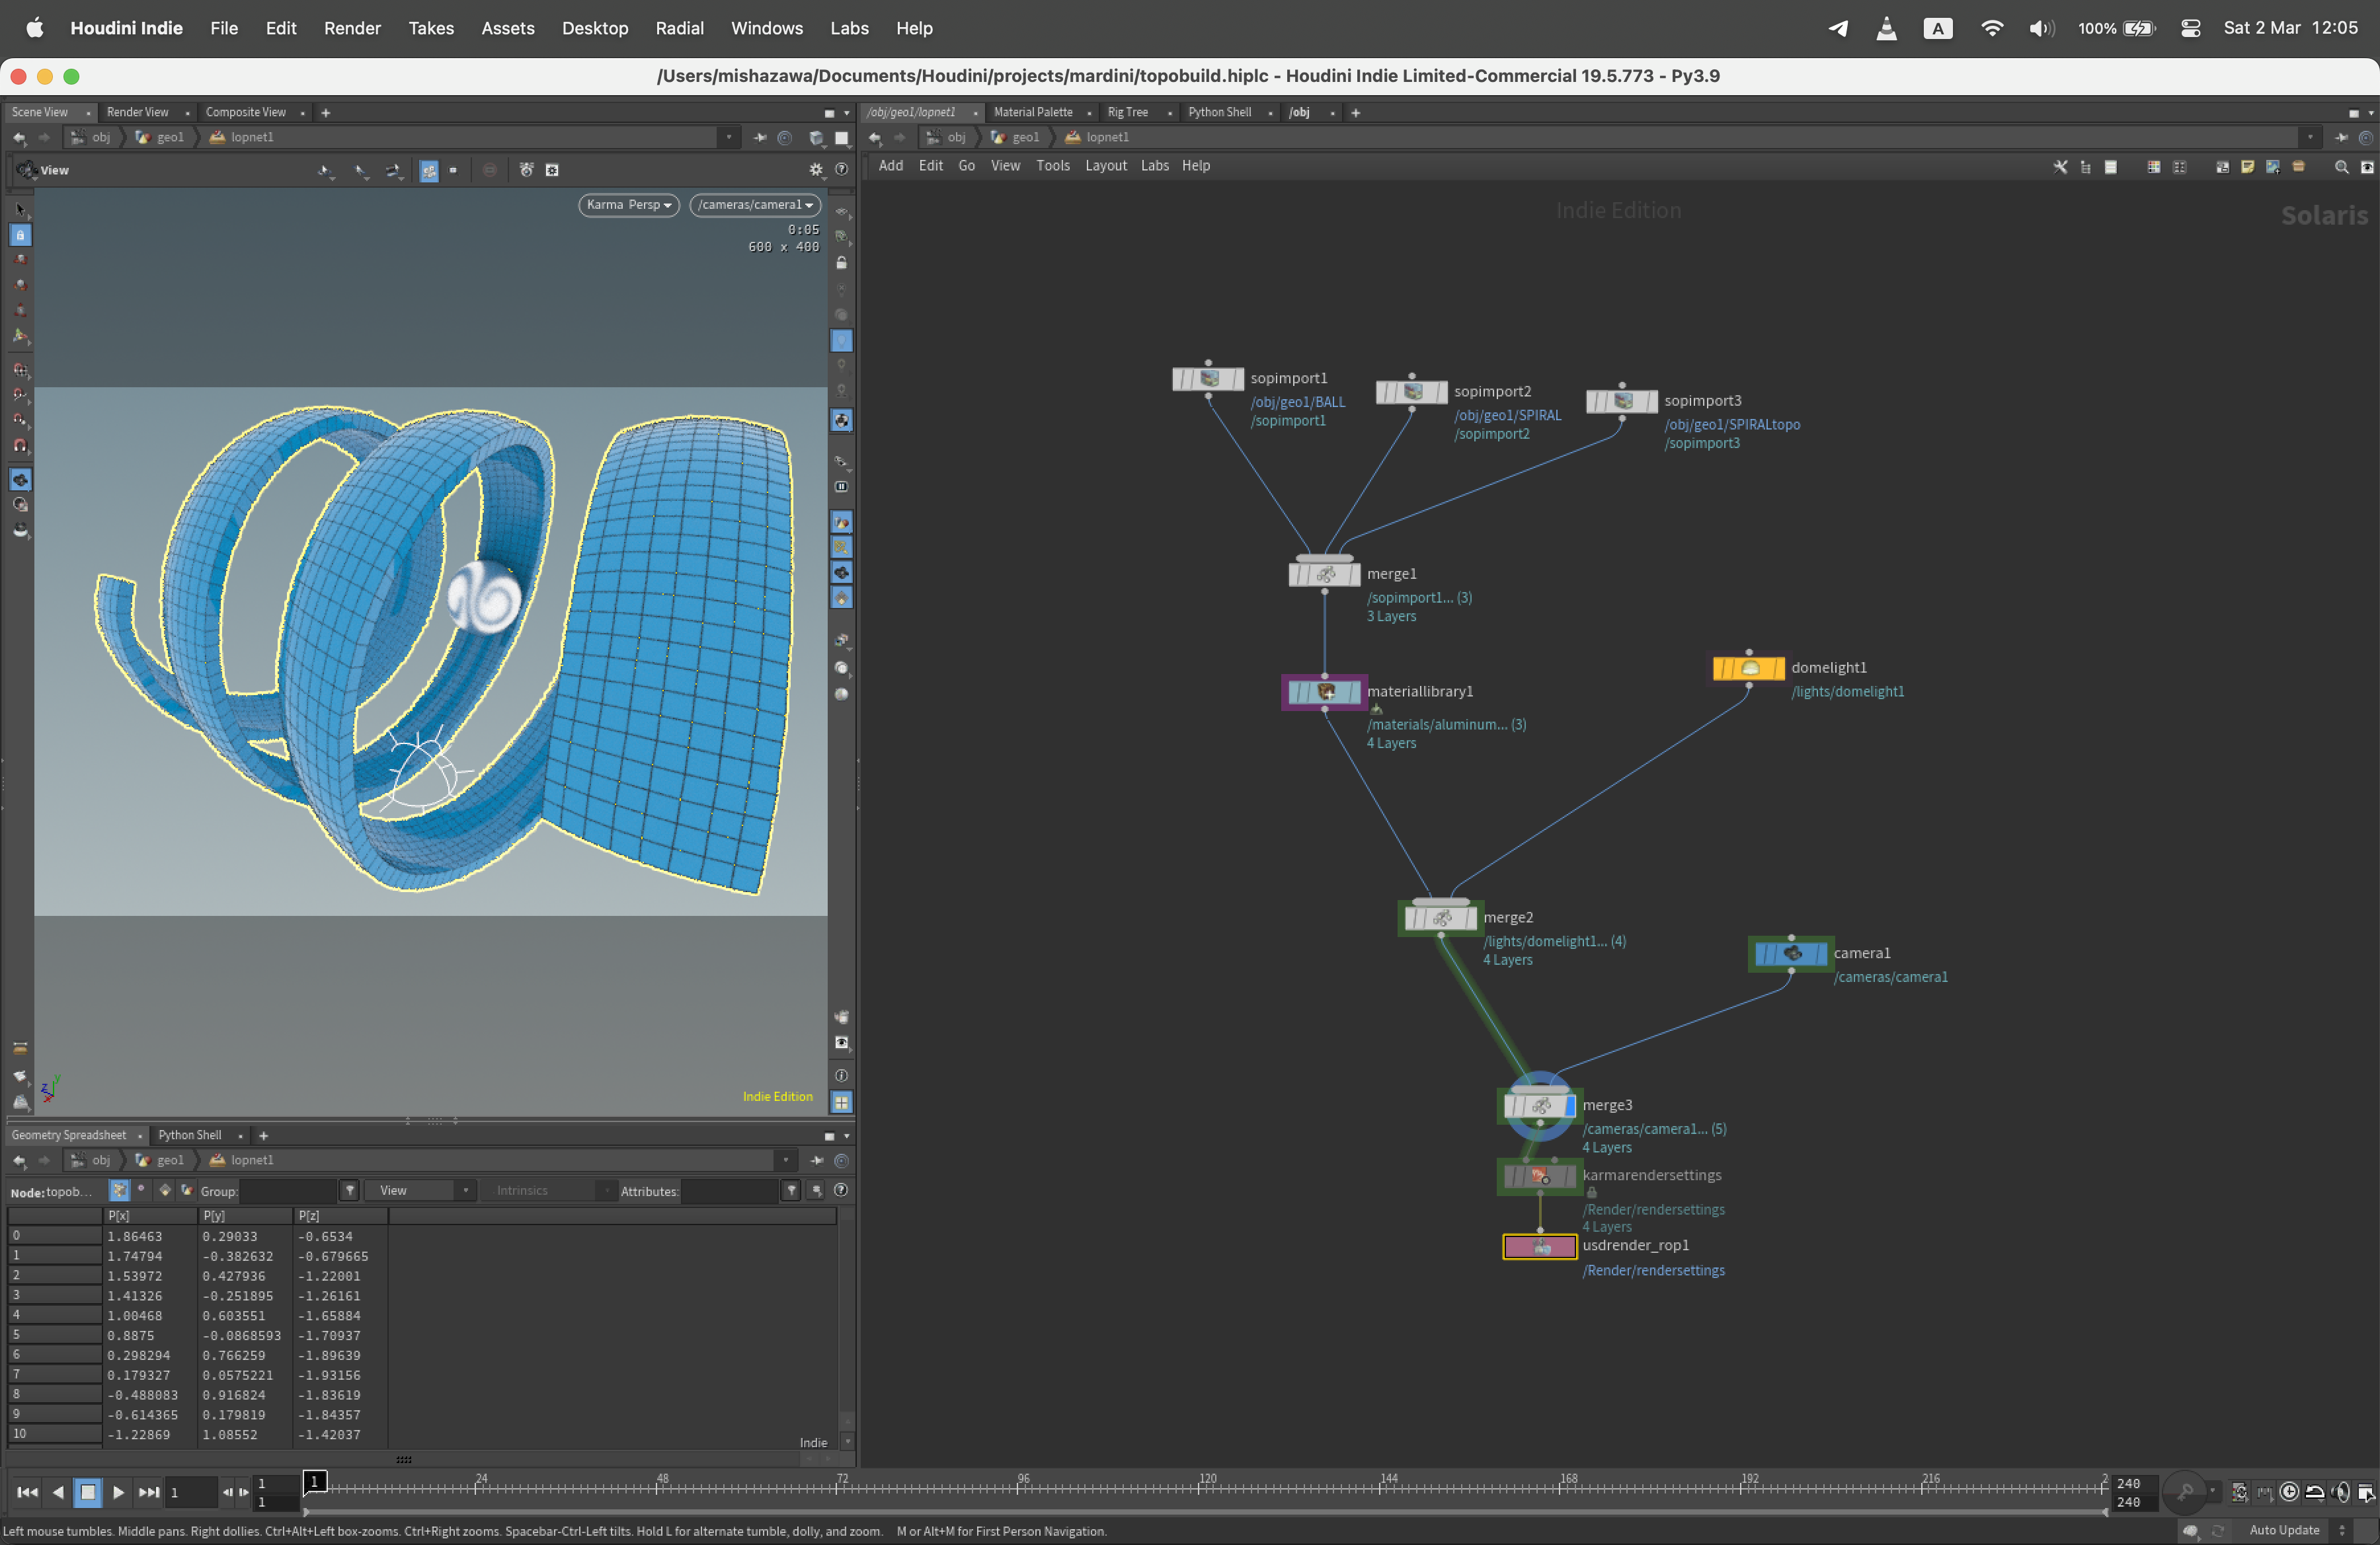Expand network editor path history dropdown
The image size is (2380, 1545).
(x=2310, y=138)
